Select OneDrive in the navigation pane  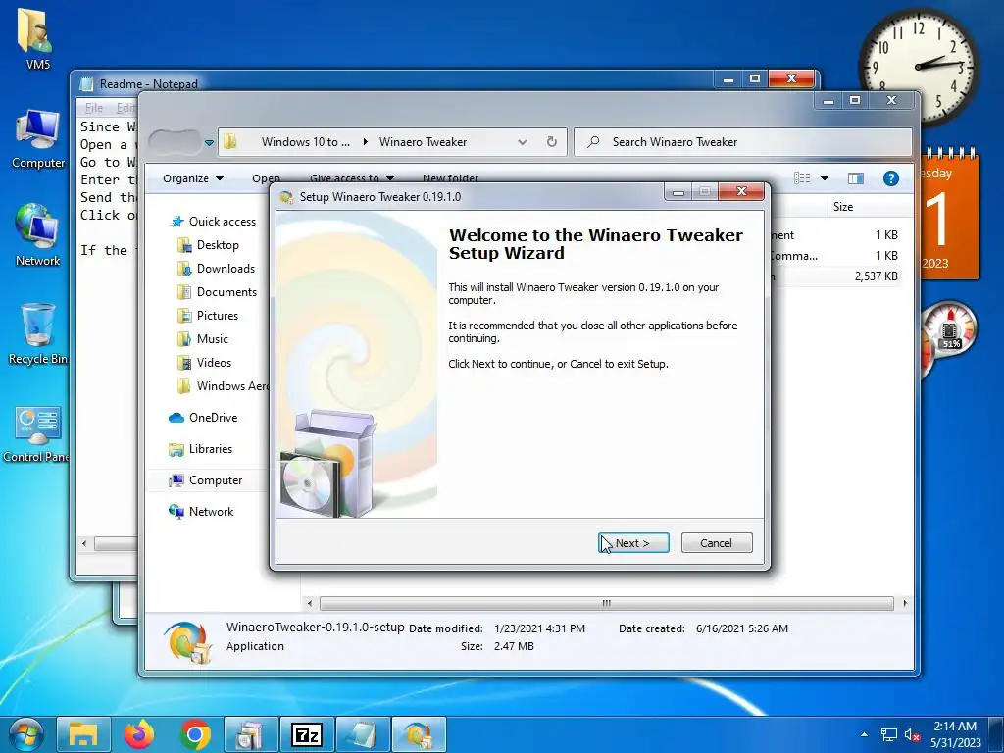203,418
